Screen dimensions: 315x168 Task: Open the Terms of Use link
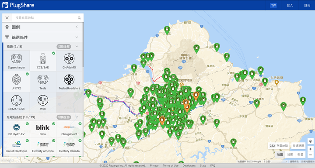tap(170, 165)
